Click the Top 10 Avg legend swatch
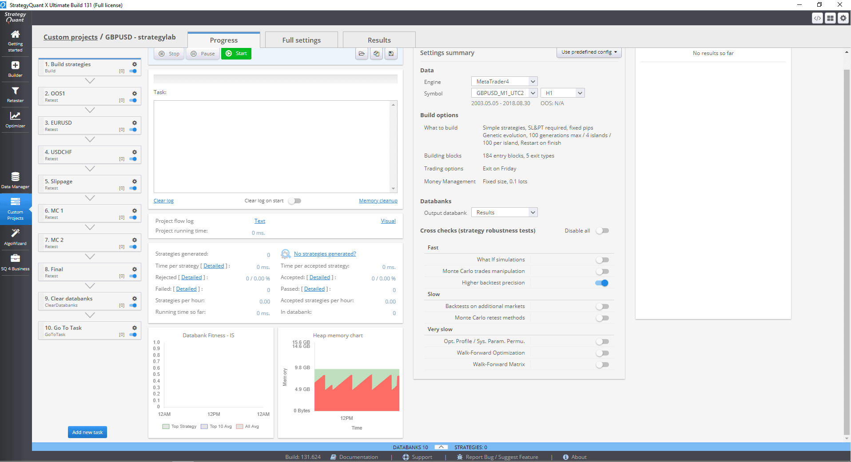851x462 pixels. tap(204, 426)
